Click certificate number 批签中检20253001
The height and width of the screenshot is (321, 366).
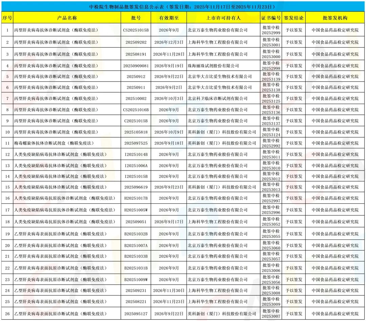click(x=271, y=42)
